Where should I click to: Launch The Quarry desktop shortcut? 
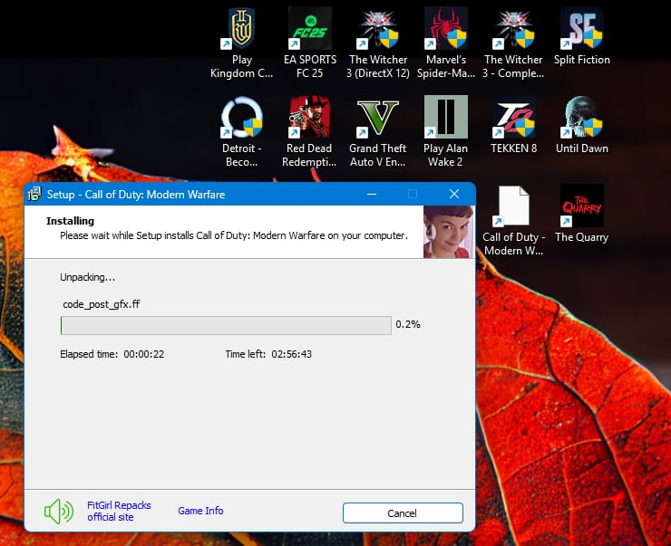pyautogui.click(x=581, y=214)
